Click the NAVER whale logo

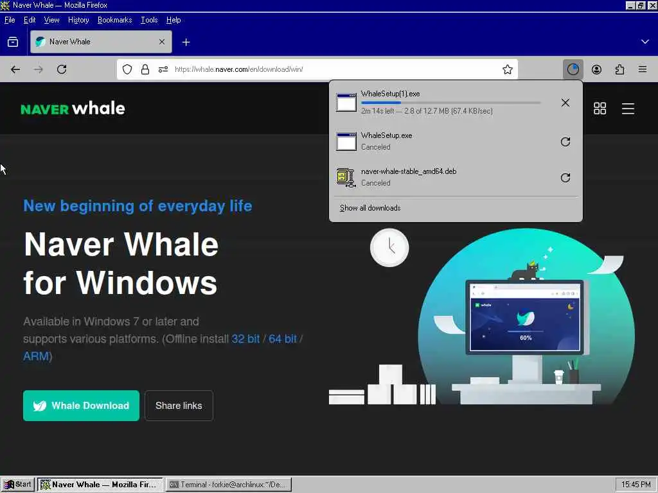tap(73, 108)
